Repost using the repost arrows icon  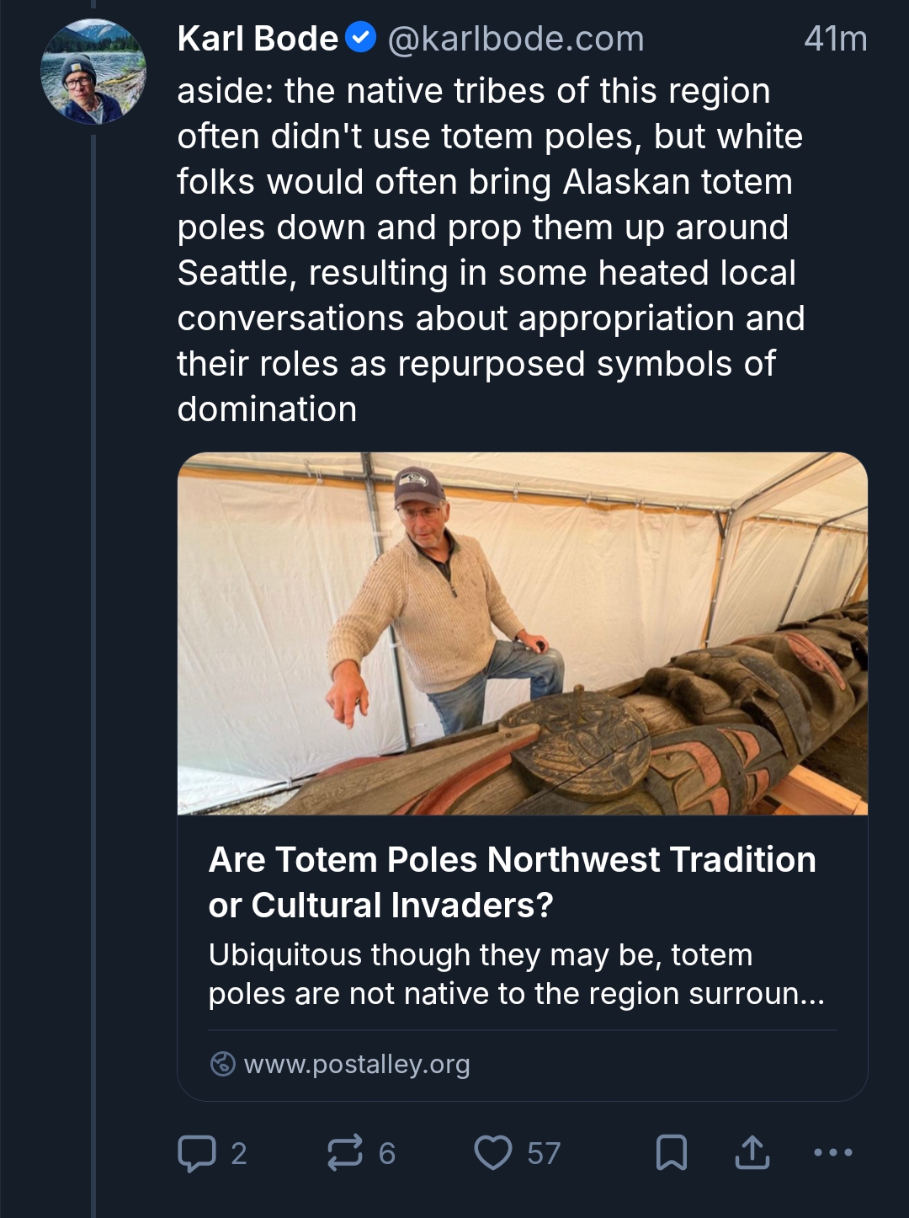pyautogui.click(x=345, y=1153)
